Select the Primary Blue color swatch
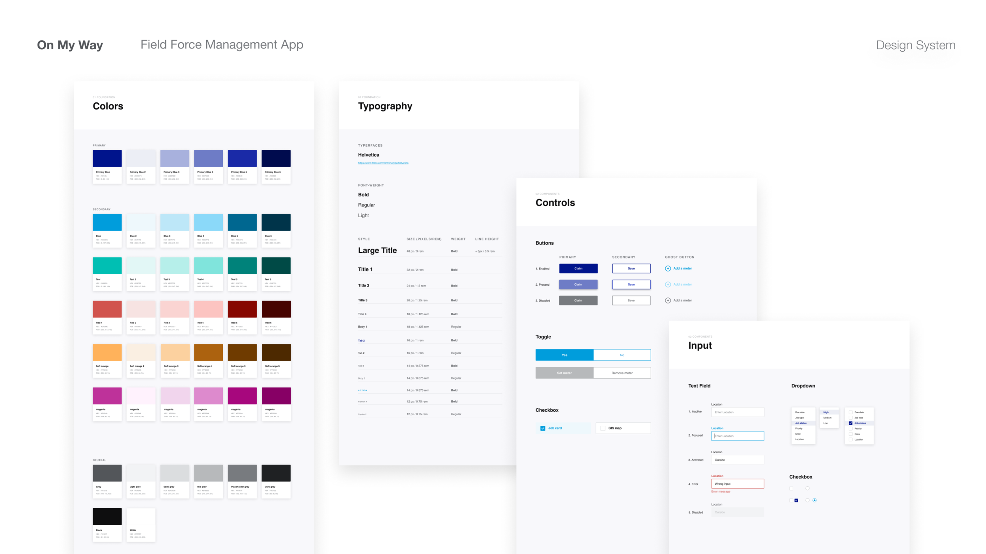986x554 pixels. pyautogui.click(x=107, y=158)
